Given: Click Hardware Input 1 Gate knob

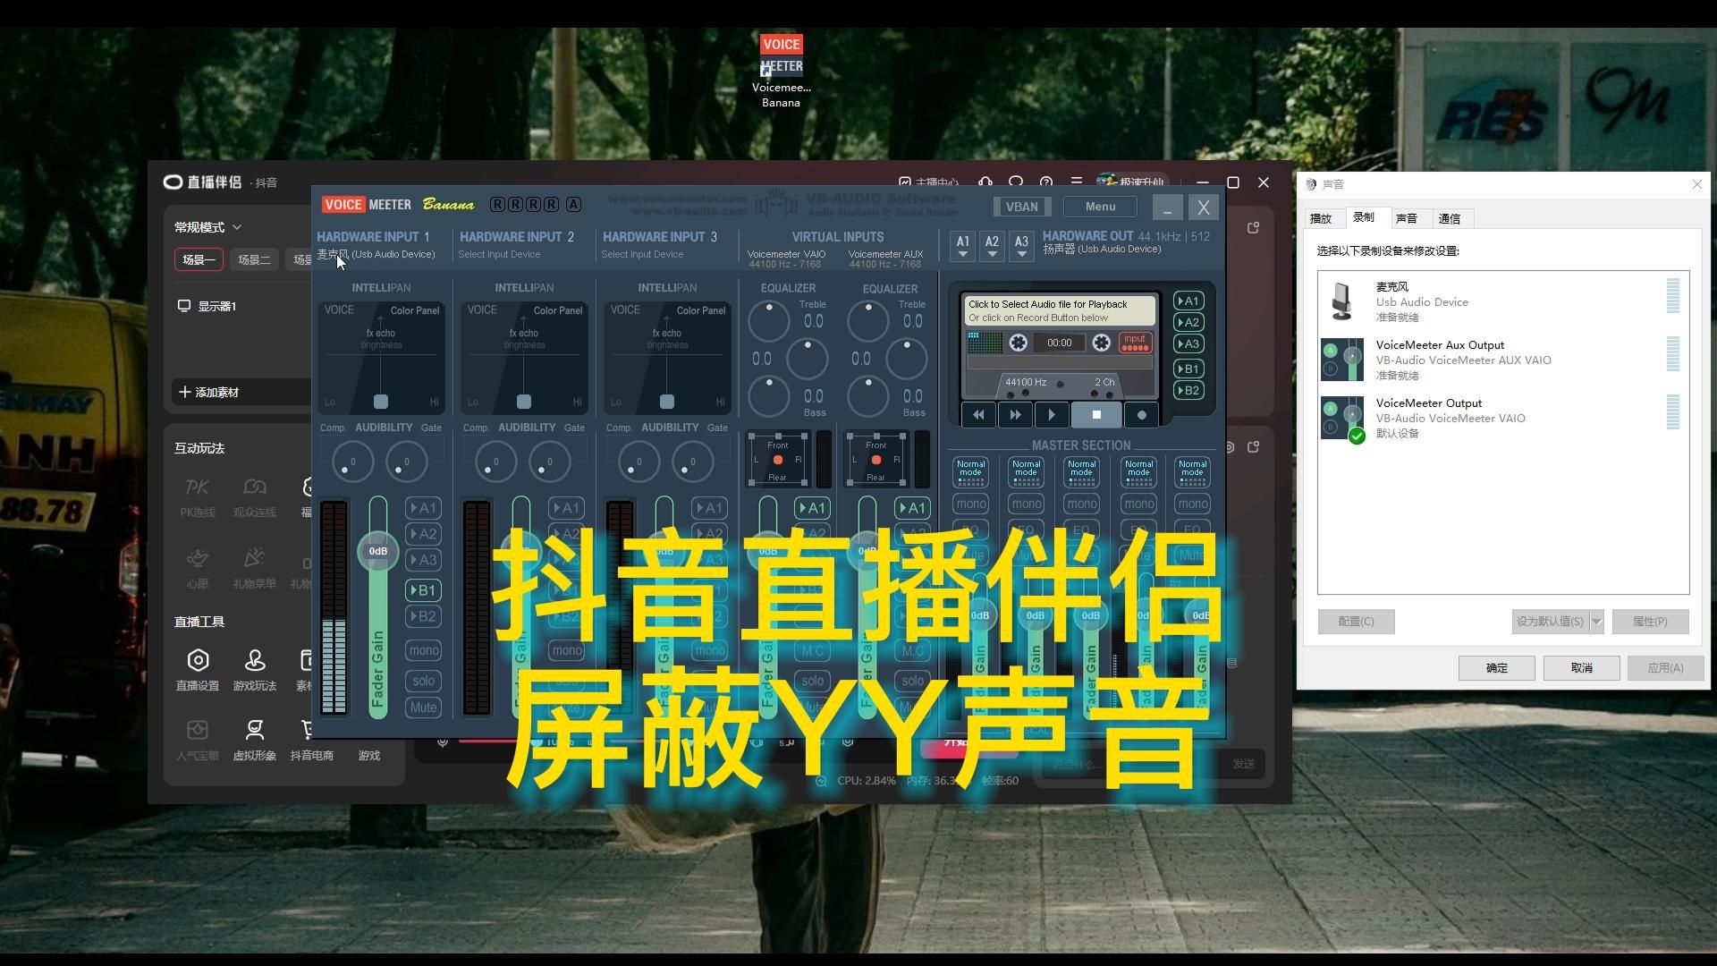Looking at the screenshot, I should tap(406, 462).
